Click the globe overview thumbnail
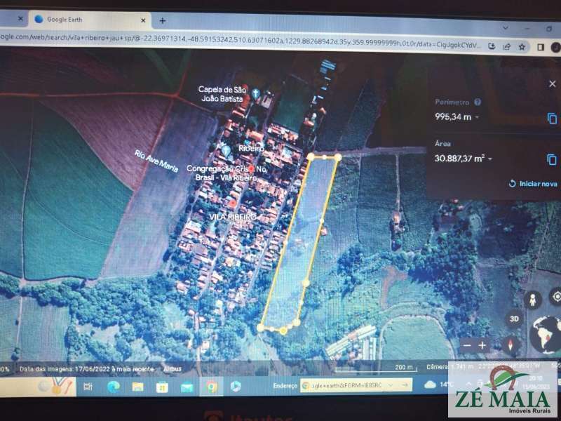Viewport: 561px width, 421px height. click(546, 334)
